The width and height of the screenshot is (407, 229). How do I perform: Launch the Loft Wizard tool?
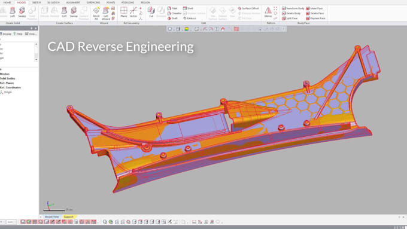point(106,13)
